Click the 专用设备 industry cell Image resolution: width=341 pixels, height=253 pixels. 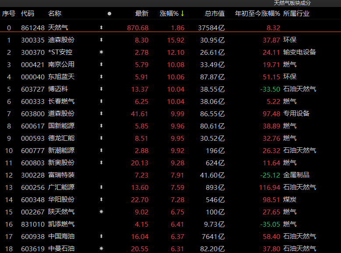coord(296,114)
